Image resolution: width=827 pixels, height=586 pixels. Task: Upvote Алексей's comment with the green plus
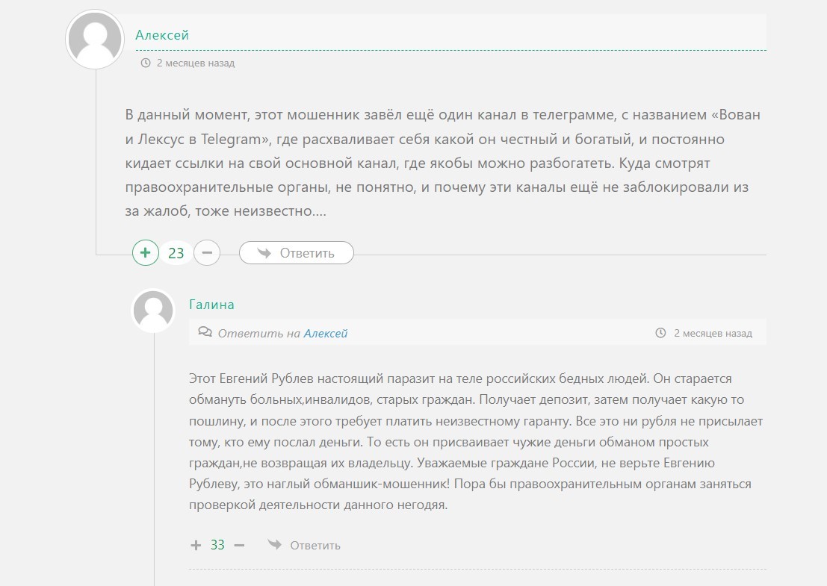(x=146, y=252)
